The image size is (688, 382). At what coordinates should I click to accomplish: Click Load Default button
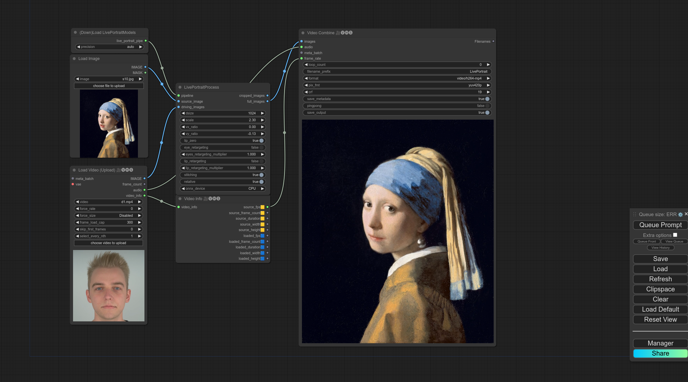point(660,309)
